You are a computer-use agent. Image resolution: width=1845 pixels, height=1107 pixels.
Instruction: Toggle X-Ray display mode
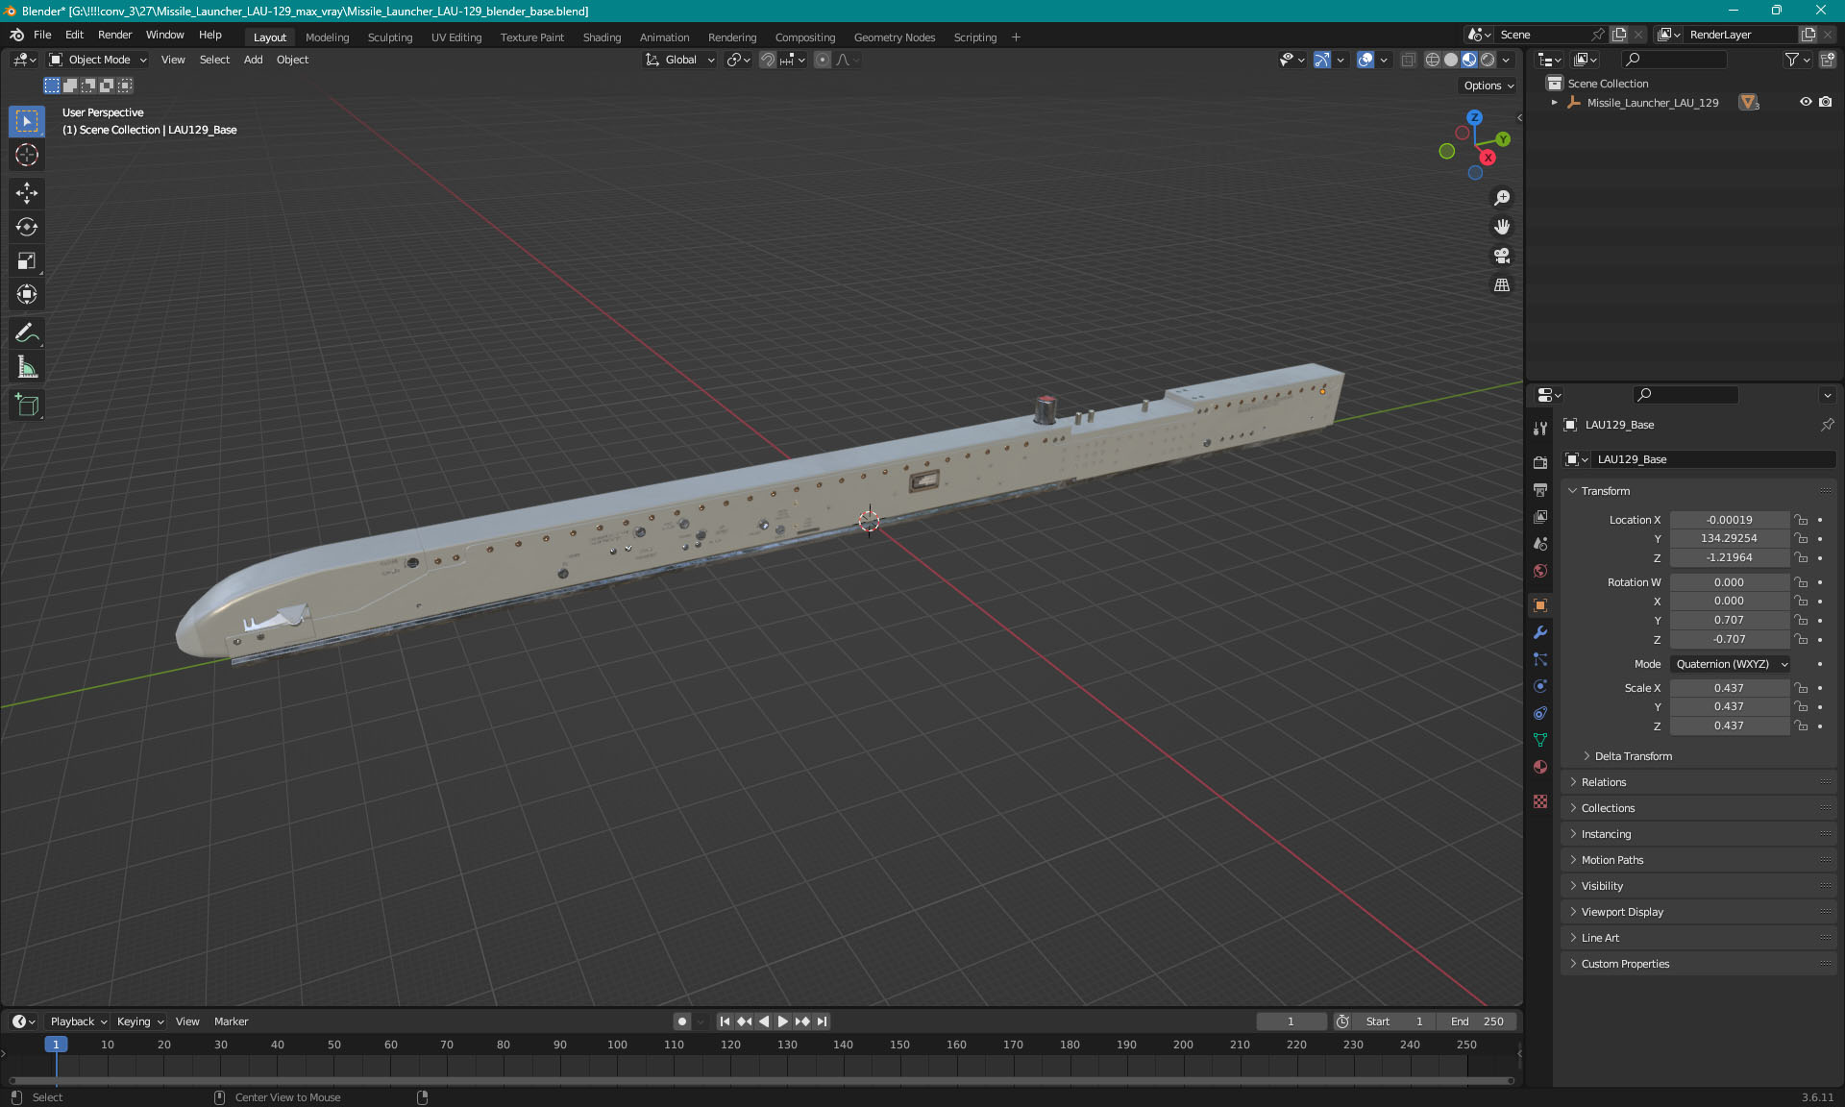click(x=1408, y=60)
